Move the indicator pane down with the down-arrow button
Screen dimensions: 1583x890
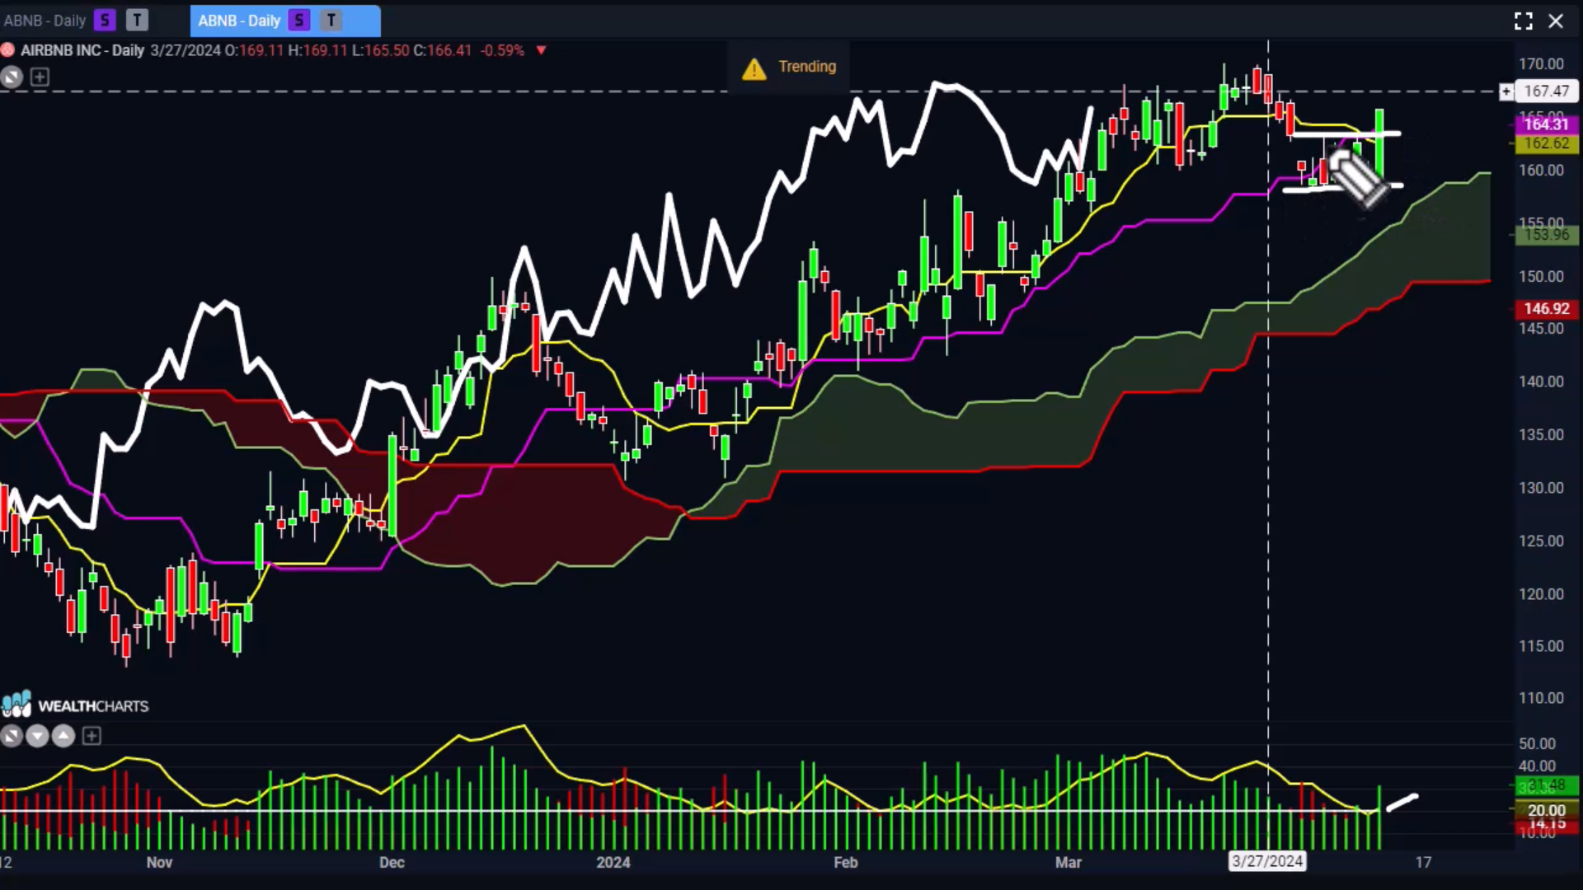coord(37,736)
